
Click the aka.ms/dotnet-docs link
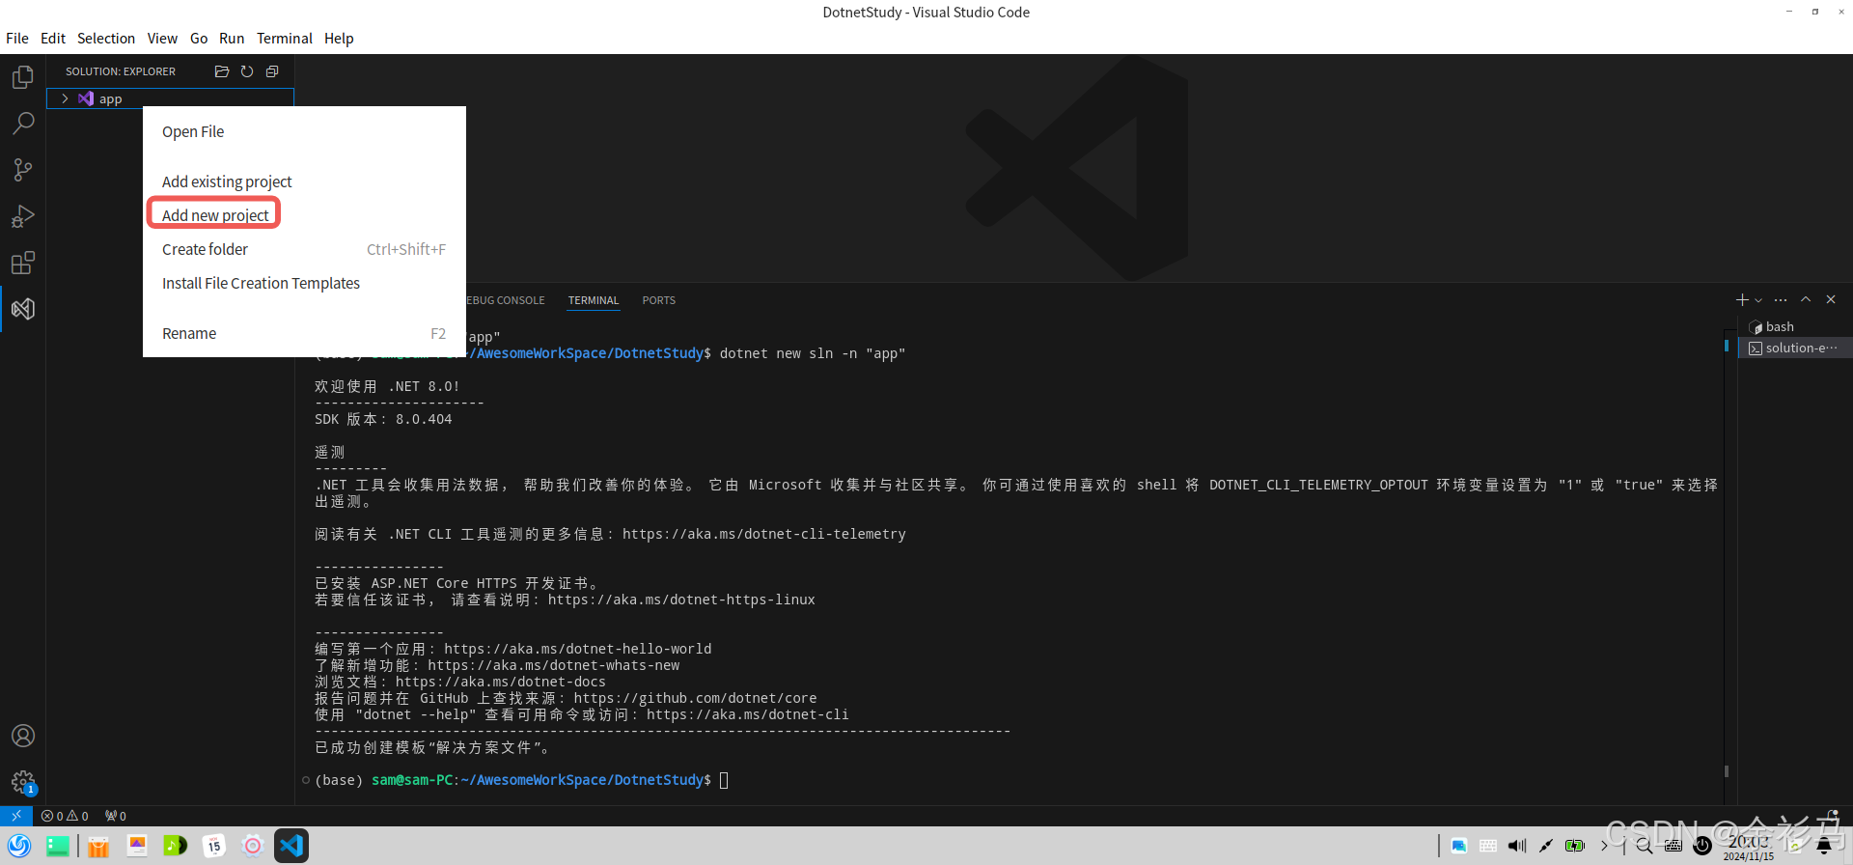tap(501, 682)
